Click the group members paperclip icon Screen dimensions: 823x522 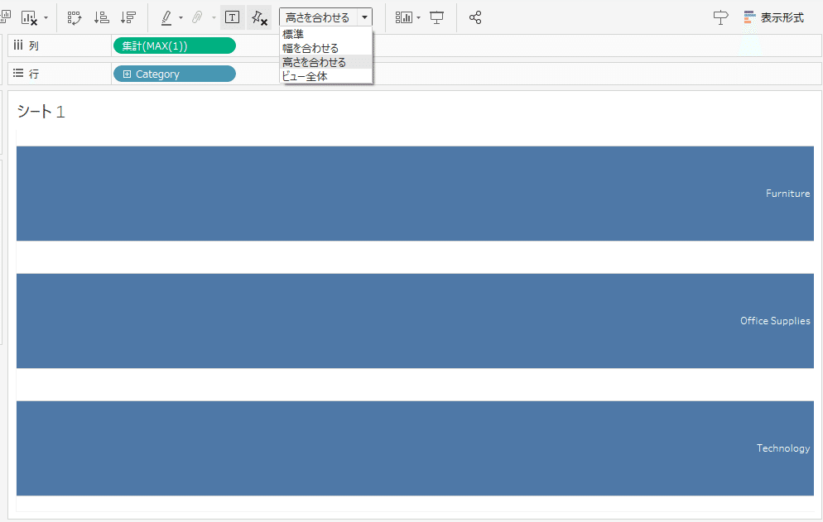pos(197,18)
